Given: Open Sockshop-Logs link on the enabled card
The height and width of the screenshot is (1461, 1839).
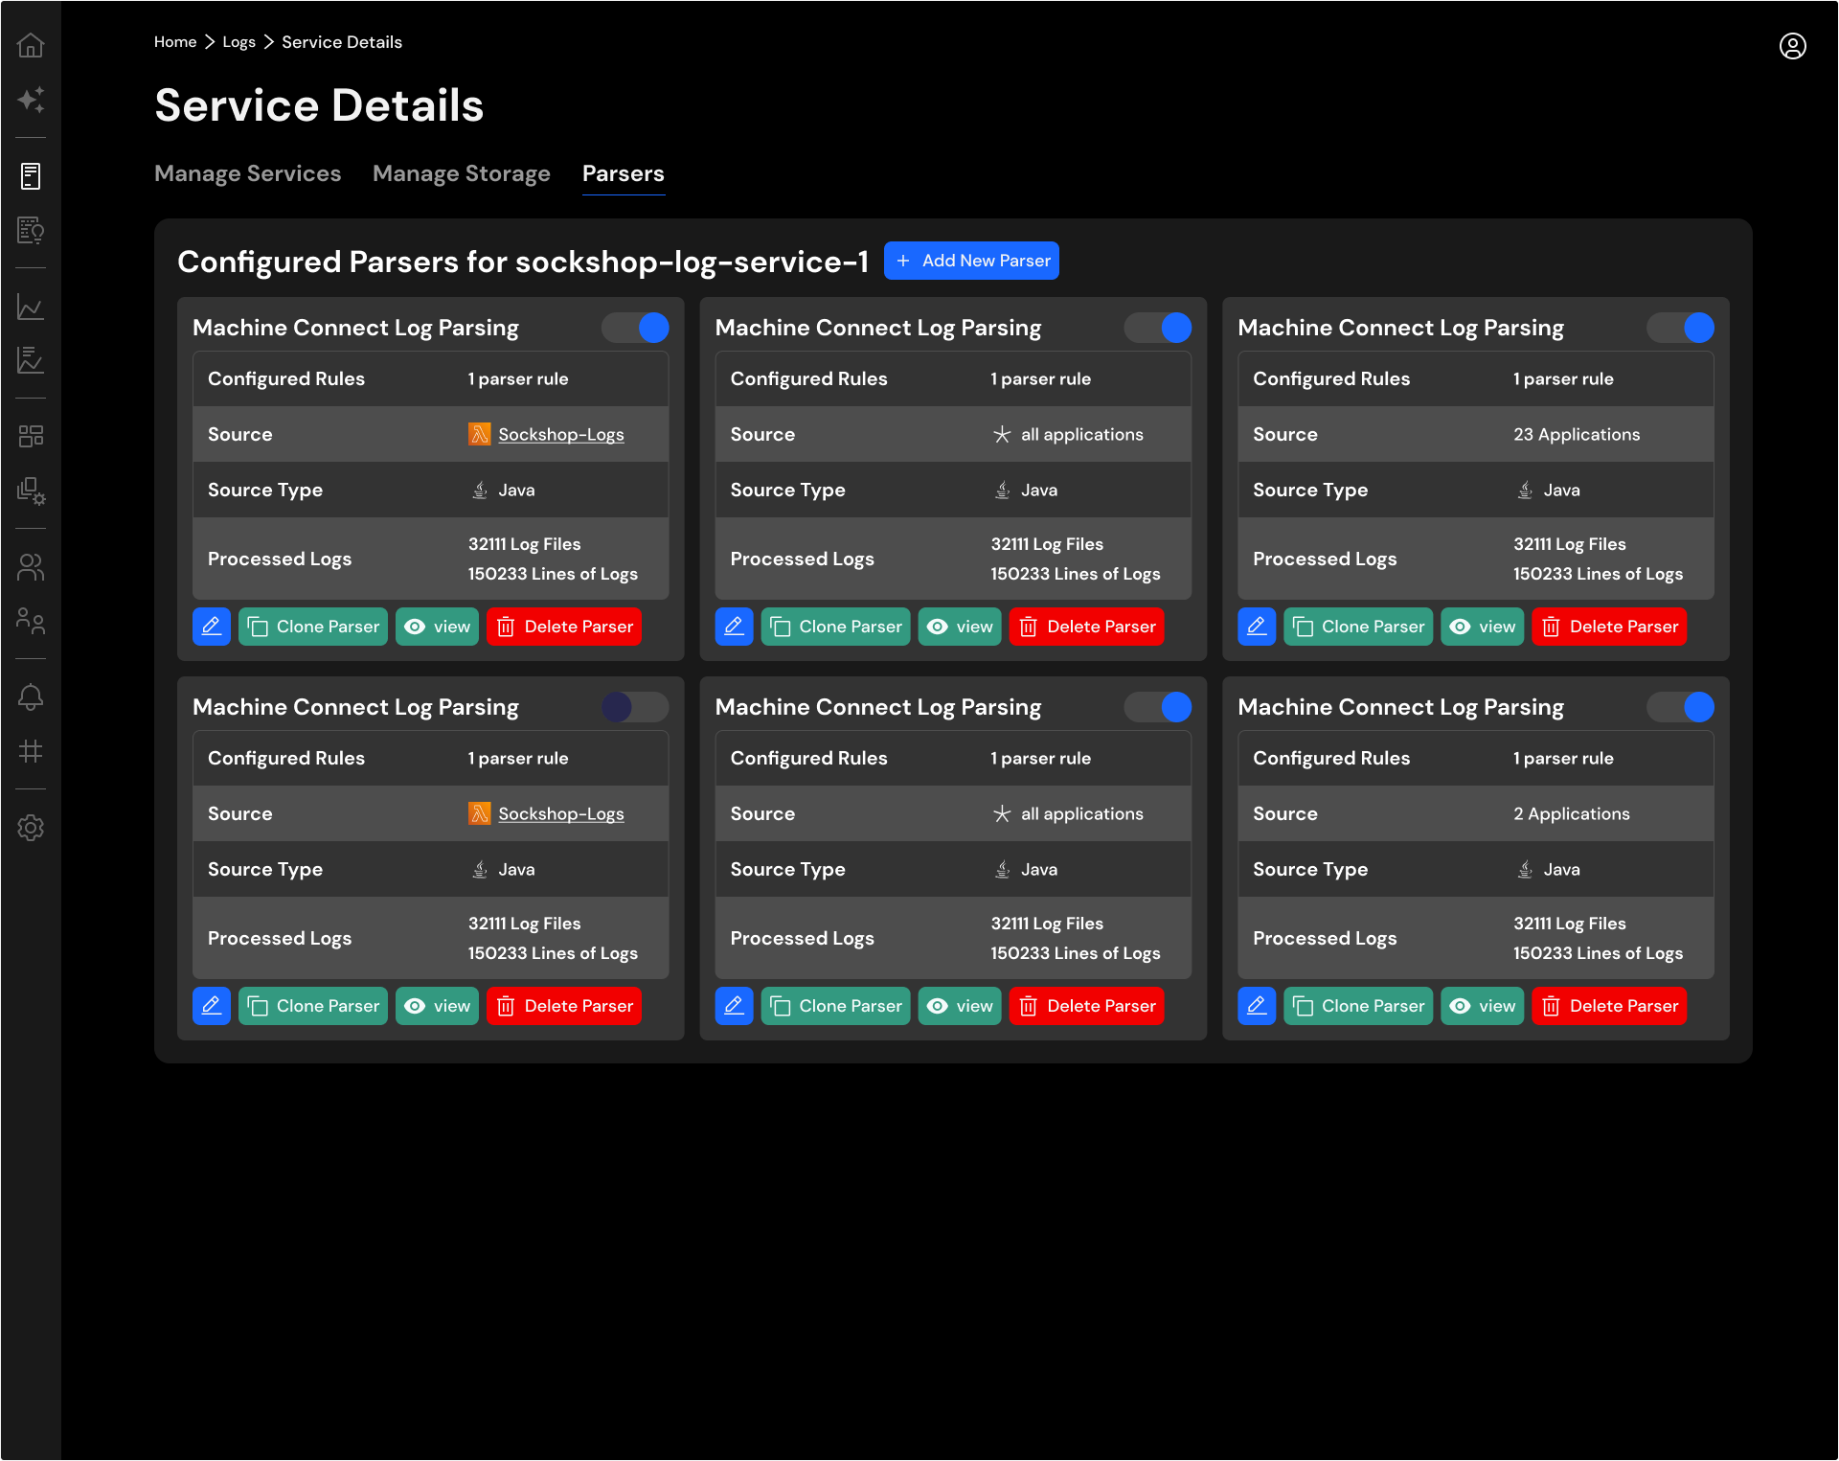Looking at the screenshot, I should (561, 434).
